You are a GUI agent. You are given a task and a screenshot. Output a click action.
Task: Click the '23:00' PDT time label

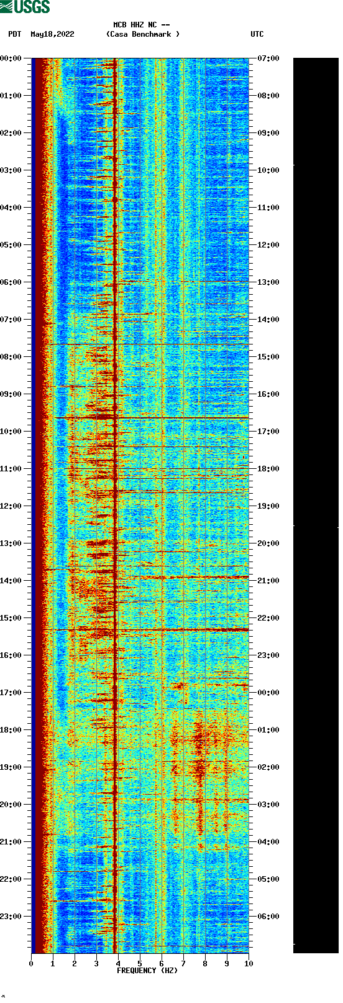[11, 917]
